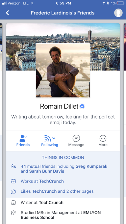Tap the graduation cap education icon
The width and height of the screenshot is (126, 224).
[x=13, y=213]
